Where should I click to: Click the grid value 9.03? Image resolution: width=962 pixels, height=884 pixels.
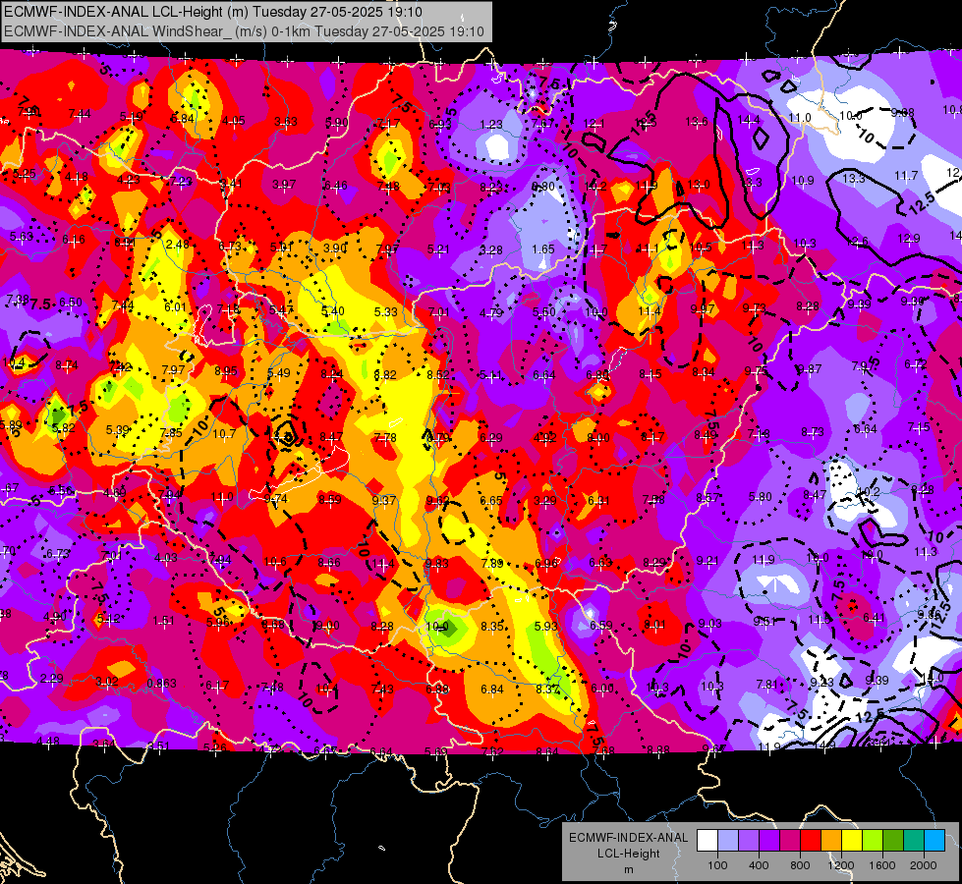point(710,624)
